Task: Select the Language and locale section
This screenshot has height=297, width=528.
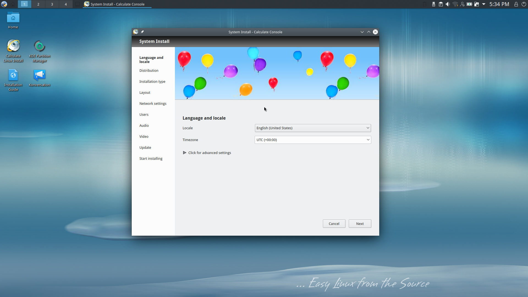Action: [151, 59]
